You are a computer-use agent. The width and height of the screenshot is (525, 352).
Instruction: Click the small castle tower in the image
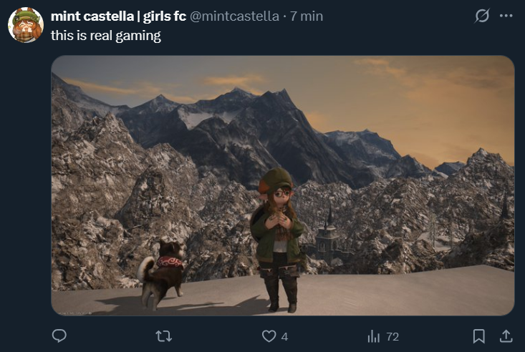(x=327, y=238)
